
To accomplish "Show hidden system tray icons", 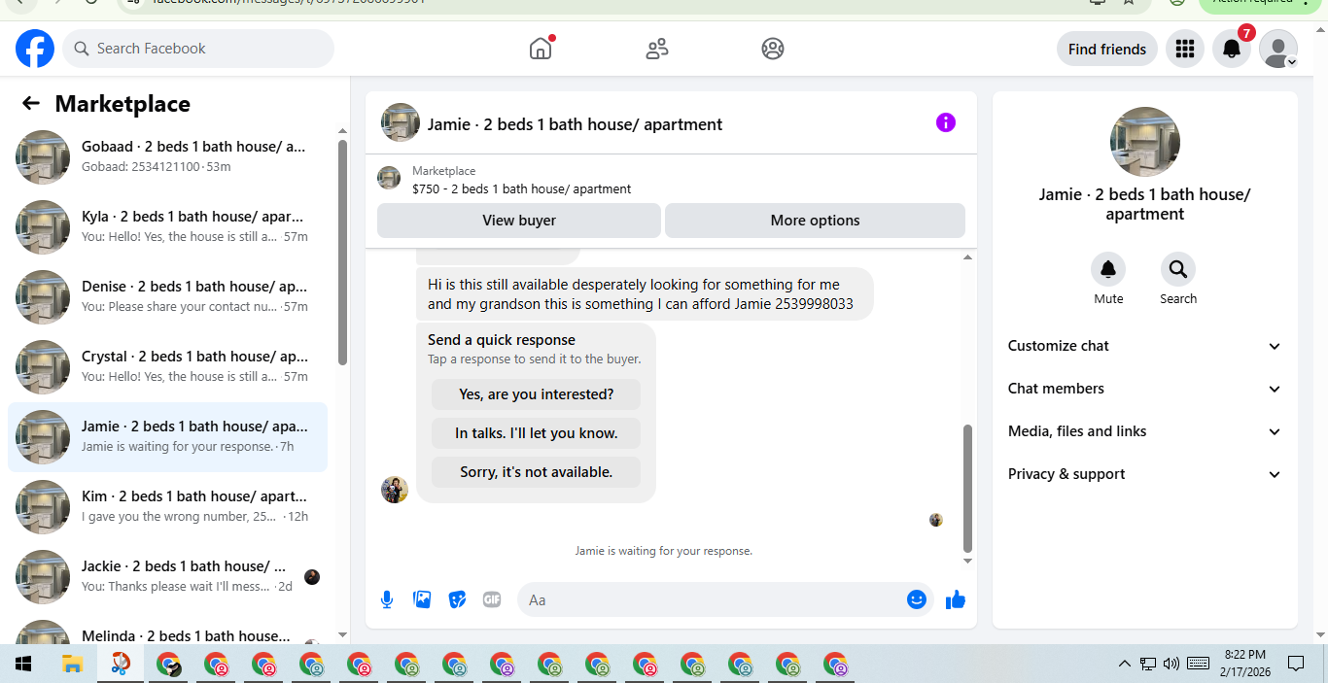I will coord(1125,664).
